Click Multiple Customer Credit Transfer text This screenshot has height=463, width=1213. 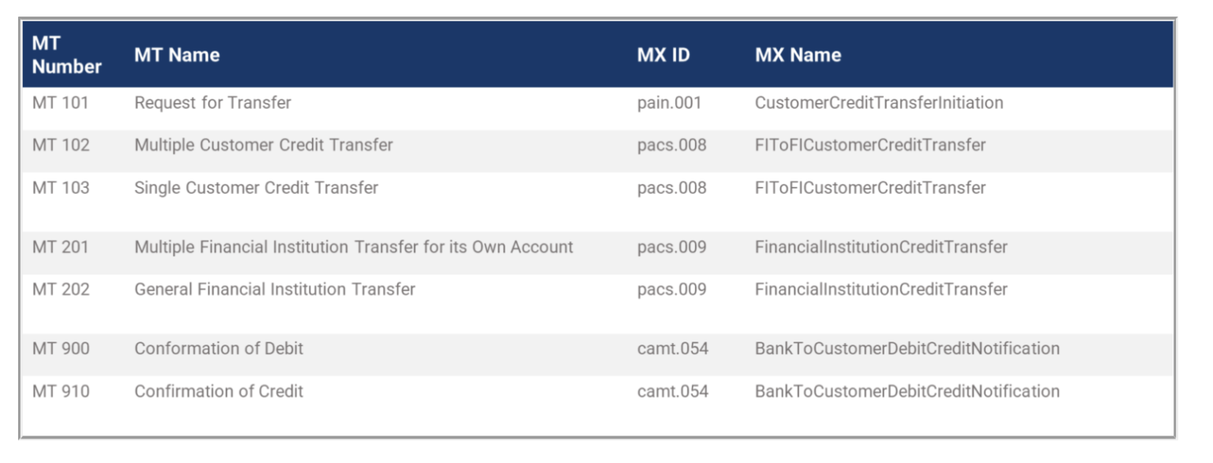click(264, 145)
